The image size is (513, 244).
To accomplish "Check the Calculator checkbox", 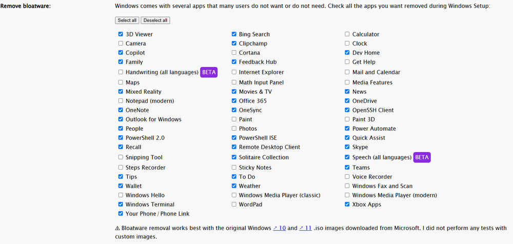I will tap(347, 34).
